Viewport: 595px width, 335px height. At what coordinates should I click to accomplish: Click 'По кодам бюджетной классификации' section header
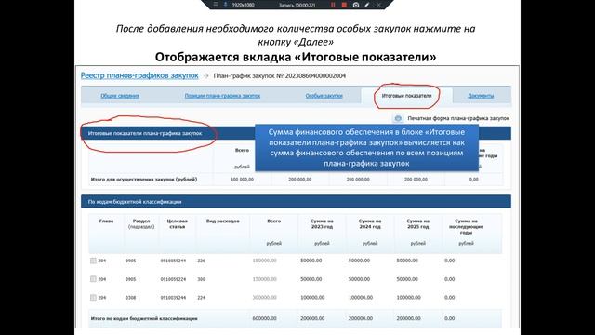(135, 202)
